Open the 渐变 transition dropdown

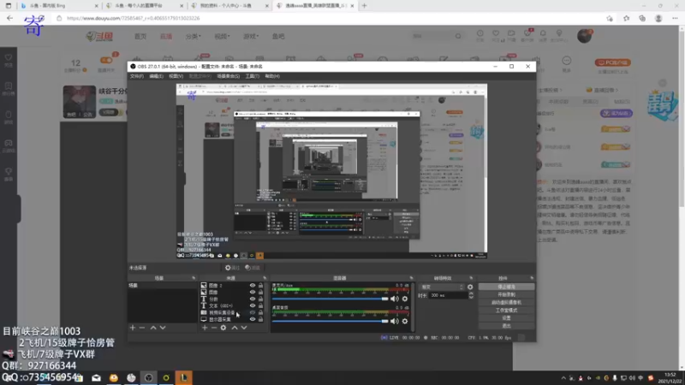coord(442,287)
